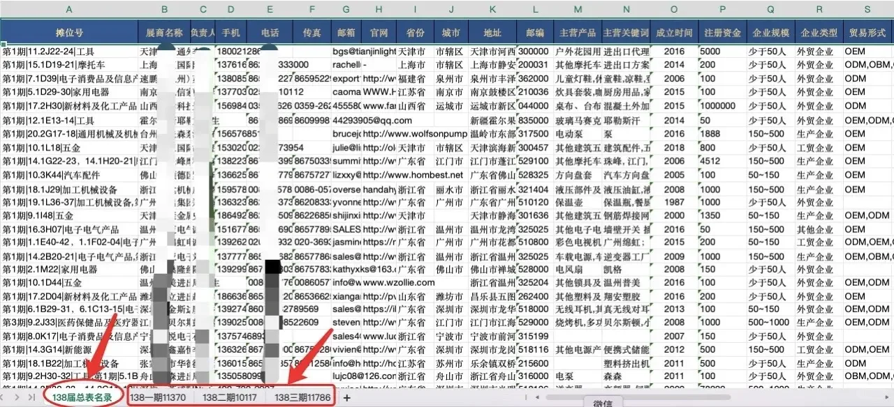
Task: Select keyword cell 耶勒斯汗
Action: [x=626, y=120]
